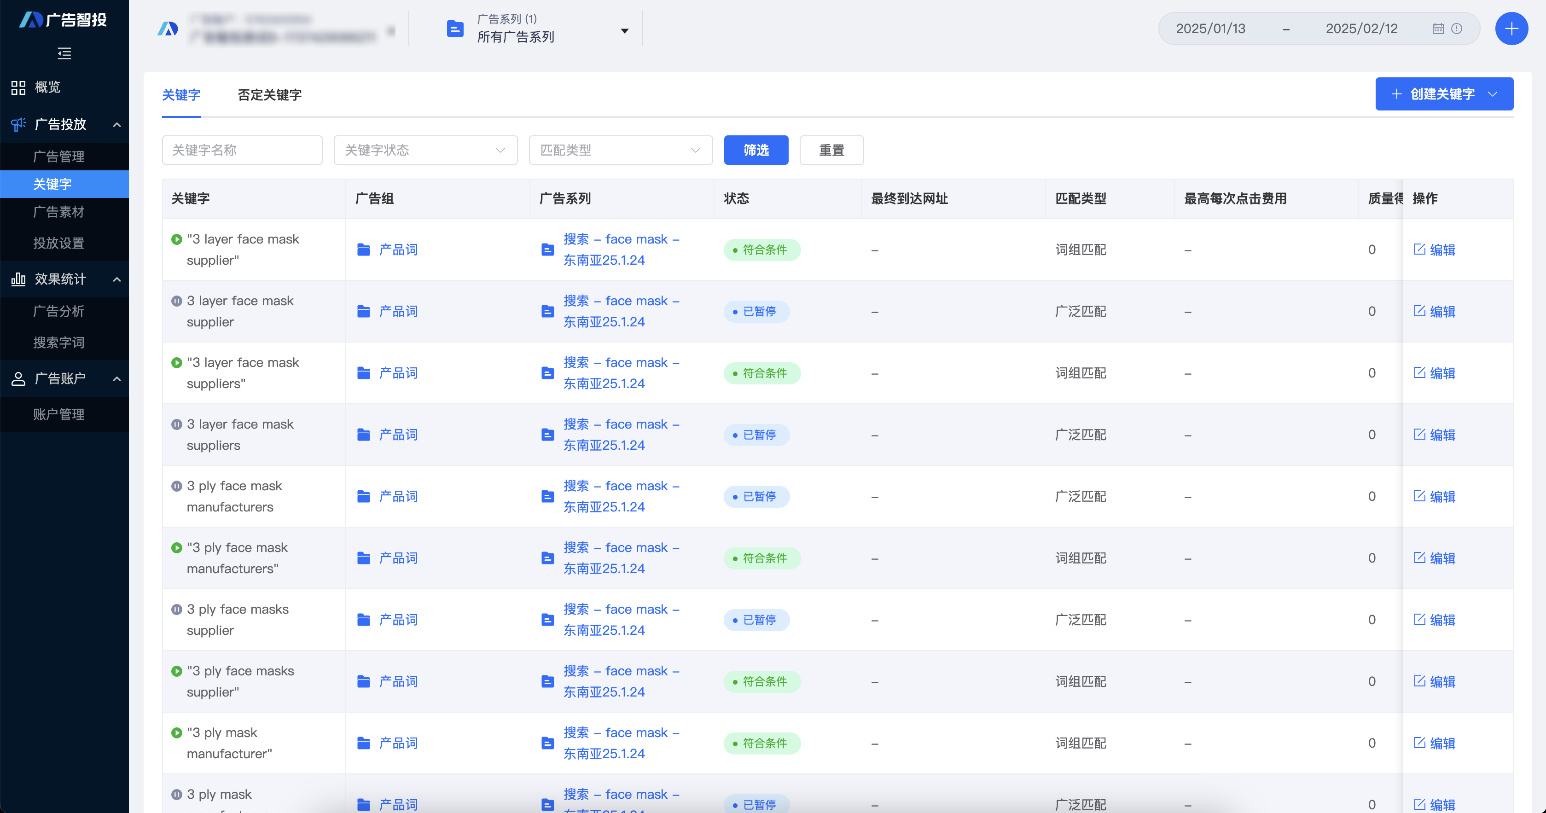The height and width of the screenshot is (813, 1546).
Task: Click the 筛选 filter button
Action: click(x=756, y=150)
